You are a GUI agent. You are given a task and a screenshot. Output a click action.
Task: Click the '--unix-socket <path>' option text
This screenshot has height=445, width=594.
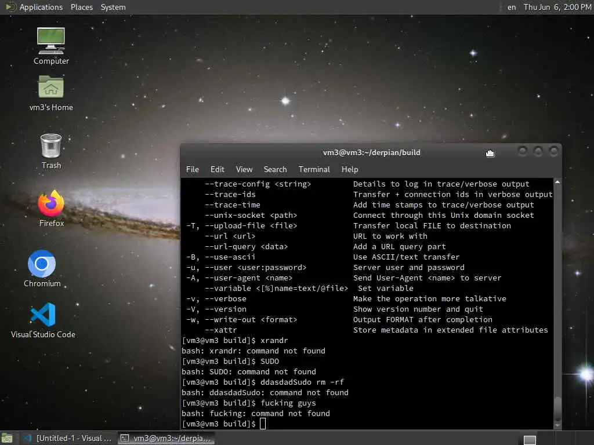pyautogui.click(x=251, y=216)
